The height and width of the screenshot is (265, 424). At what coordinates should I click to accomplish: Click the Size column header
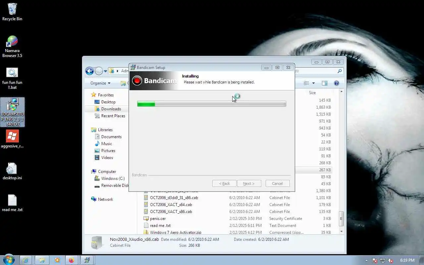click(312, 93)
